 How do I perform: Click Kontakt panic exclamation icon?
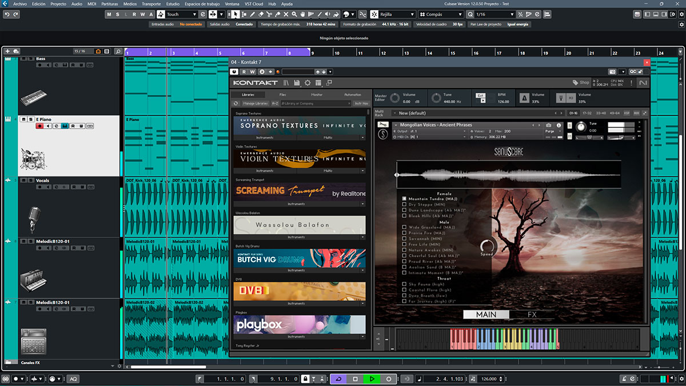click(x=631, y=83)
